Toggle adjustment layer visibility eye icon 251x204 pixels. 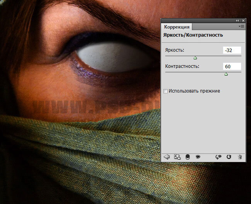pyautogui.click(x=198, y=157)
